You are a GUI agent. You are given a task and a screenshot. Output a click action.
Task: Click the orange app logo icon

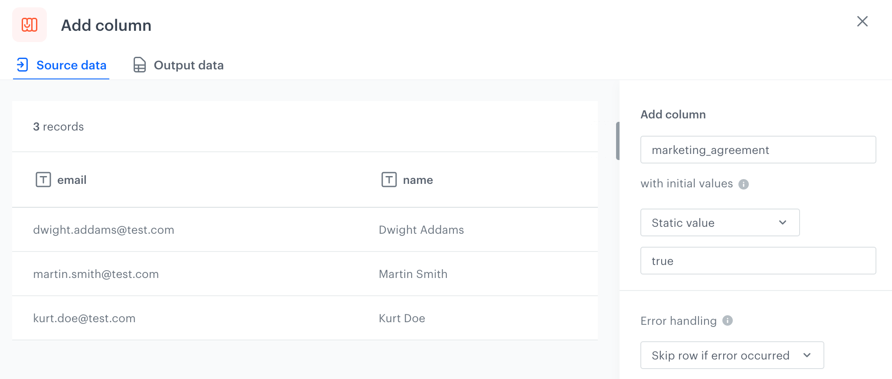[x=29, y=25]
